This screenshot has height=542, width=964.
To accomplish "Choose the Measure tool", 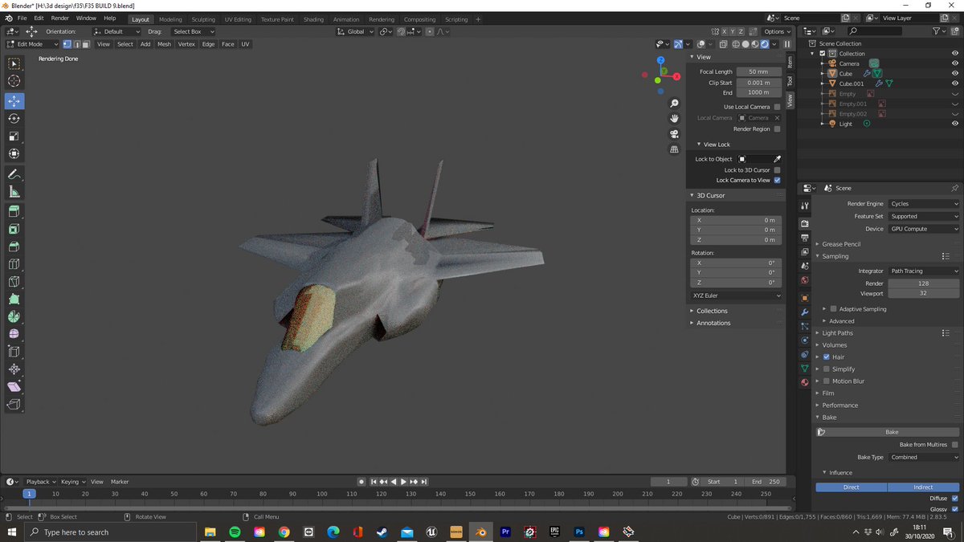I will point(14,192).
